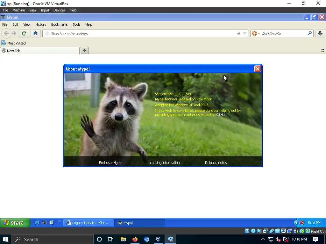Open Firefox from the Windows taskbar
326x244 pixels.
click(135, 239)
